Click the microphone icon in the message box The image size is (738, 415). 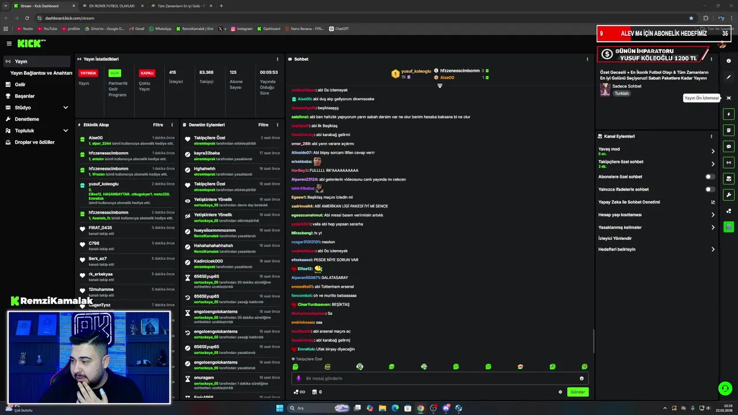(299, 378)
